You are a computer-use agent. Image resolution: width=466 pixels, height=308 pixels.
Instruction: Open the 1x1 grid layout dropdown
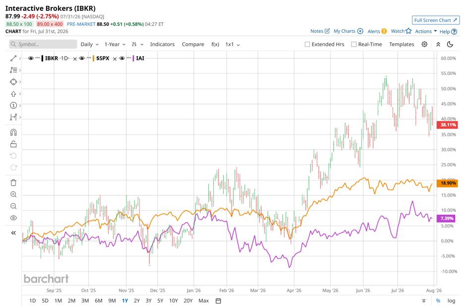coord(233,44)
